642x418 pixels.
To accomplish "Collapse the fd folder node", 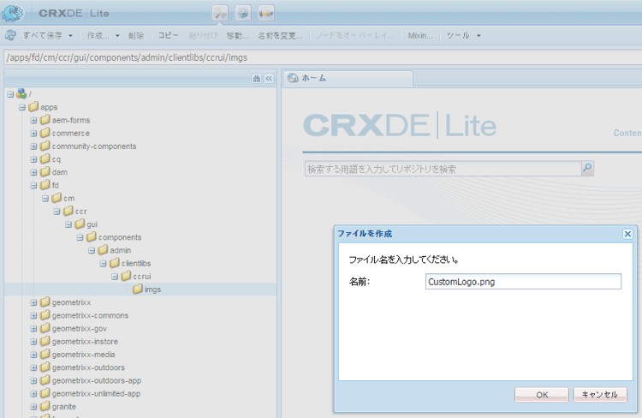I will [33, 186].
